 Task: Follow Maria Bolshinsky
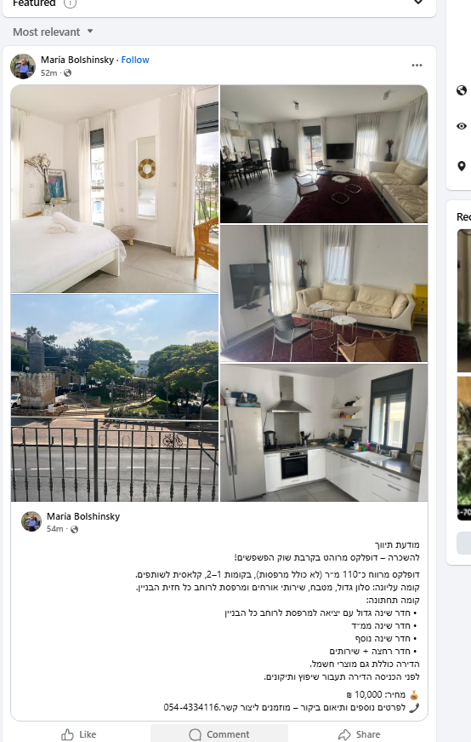(x=135, y=60)
